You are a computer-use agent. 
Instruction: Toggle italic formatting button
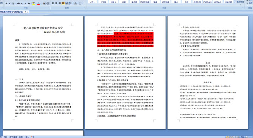point(10,3)
